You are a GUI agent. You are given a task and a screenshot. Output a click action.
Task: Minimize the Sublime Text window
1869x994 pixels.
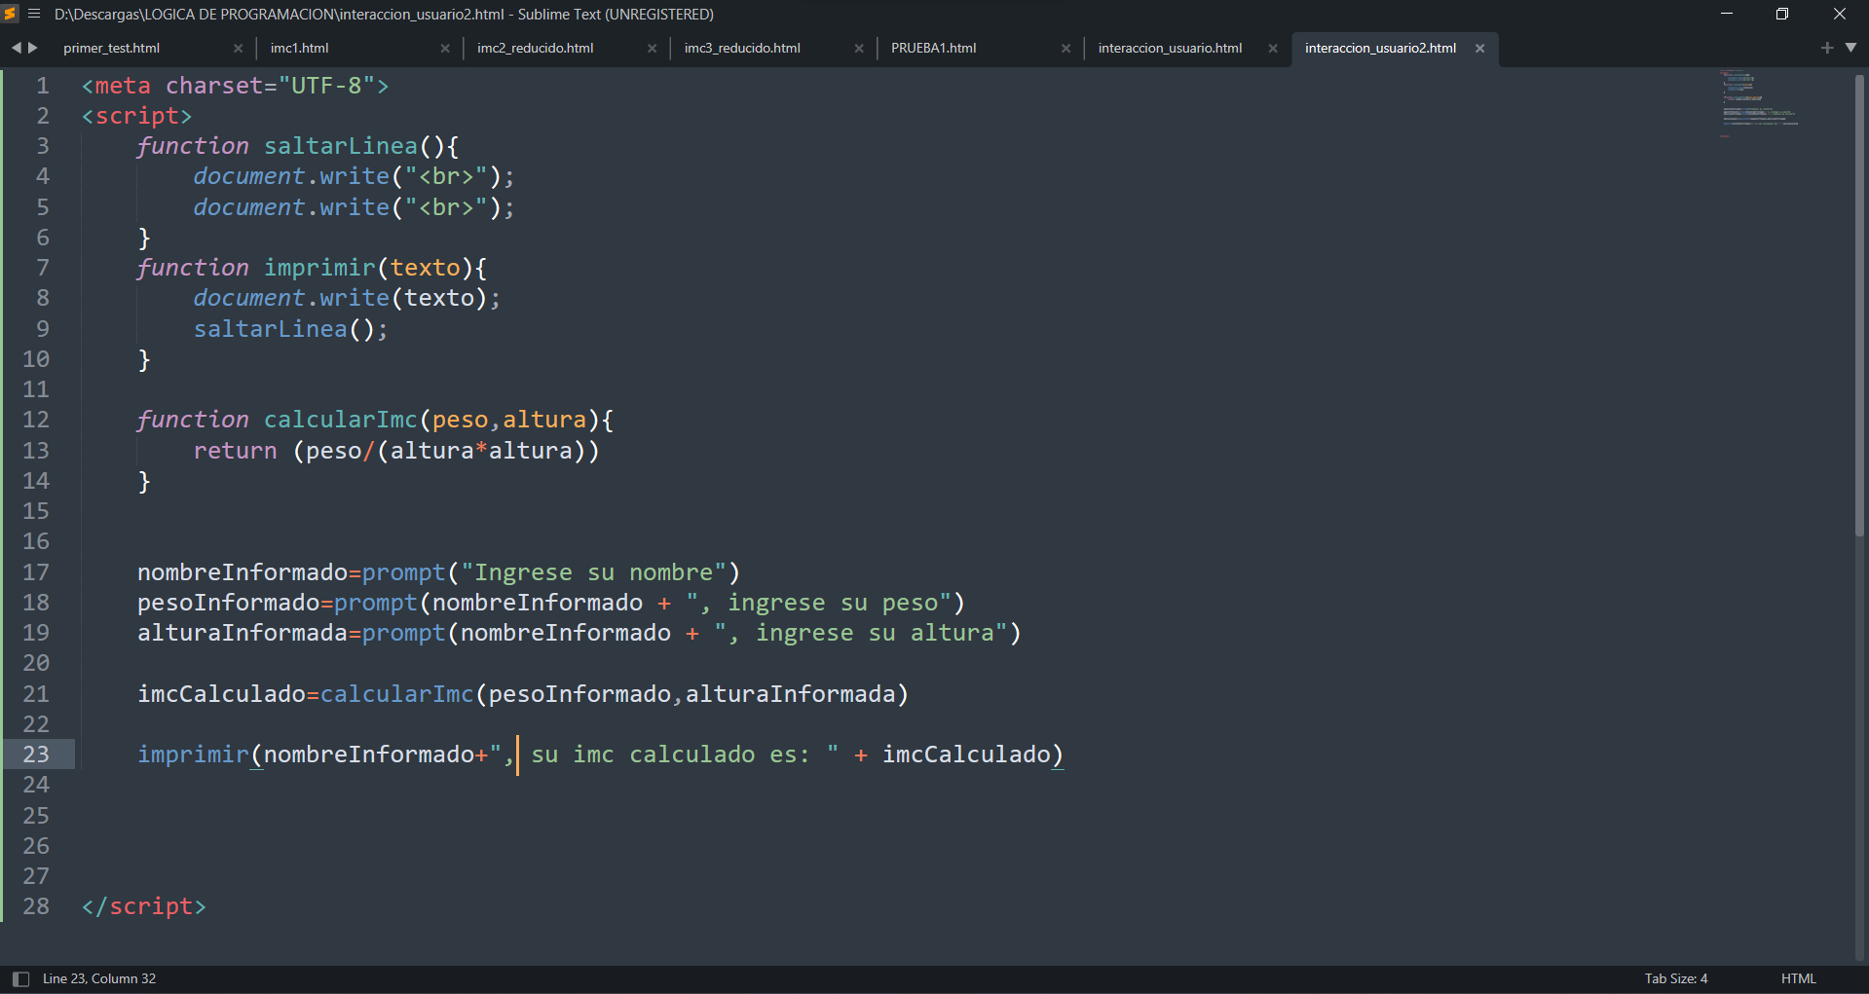coord(1727,14)
